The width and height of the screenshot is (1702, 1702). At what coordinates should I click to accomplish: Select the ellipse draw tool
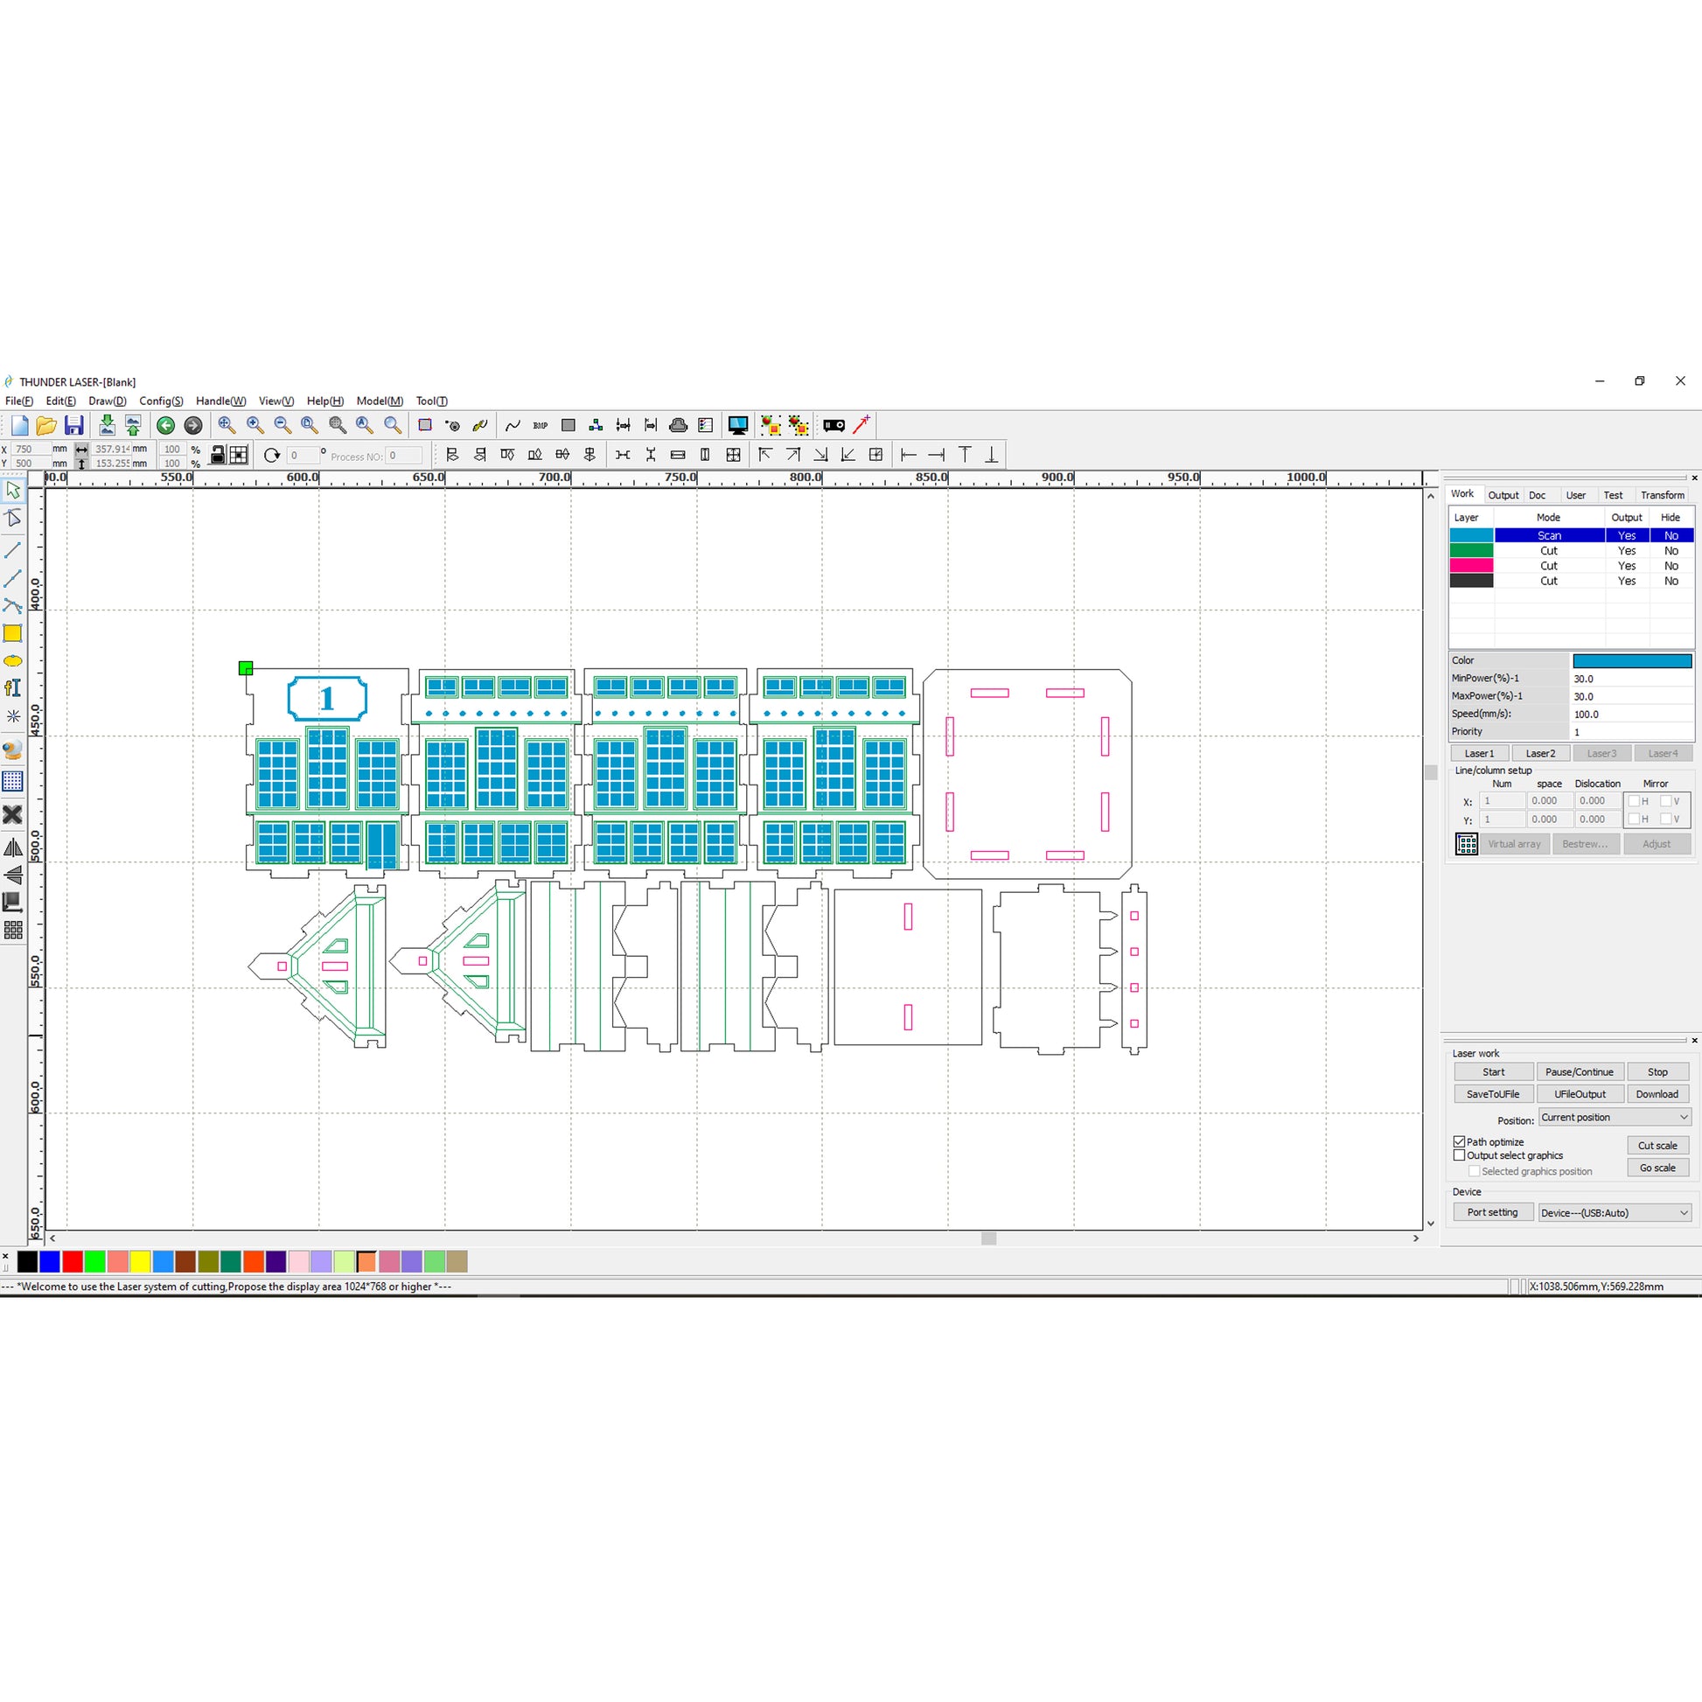pyautogui.click(x=12, y=660)
